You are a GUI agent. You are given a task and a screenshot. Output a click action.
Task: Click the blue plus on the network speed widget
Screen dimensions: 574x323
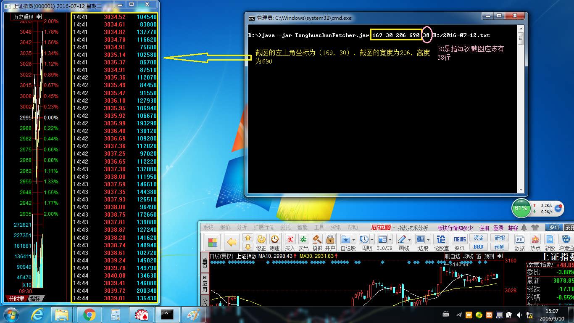(558, 208)
